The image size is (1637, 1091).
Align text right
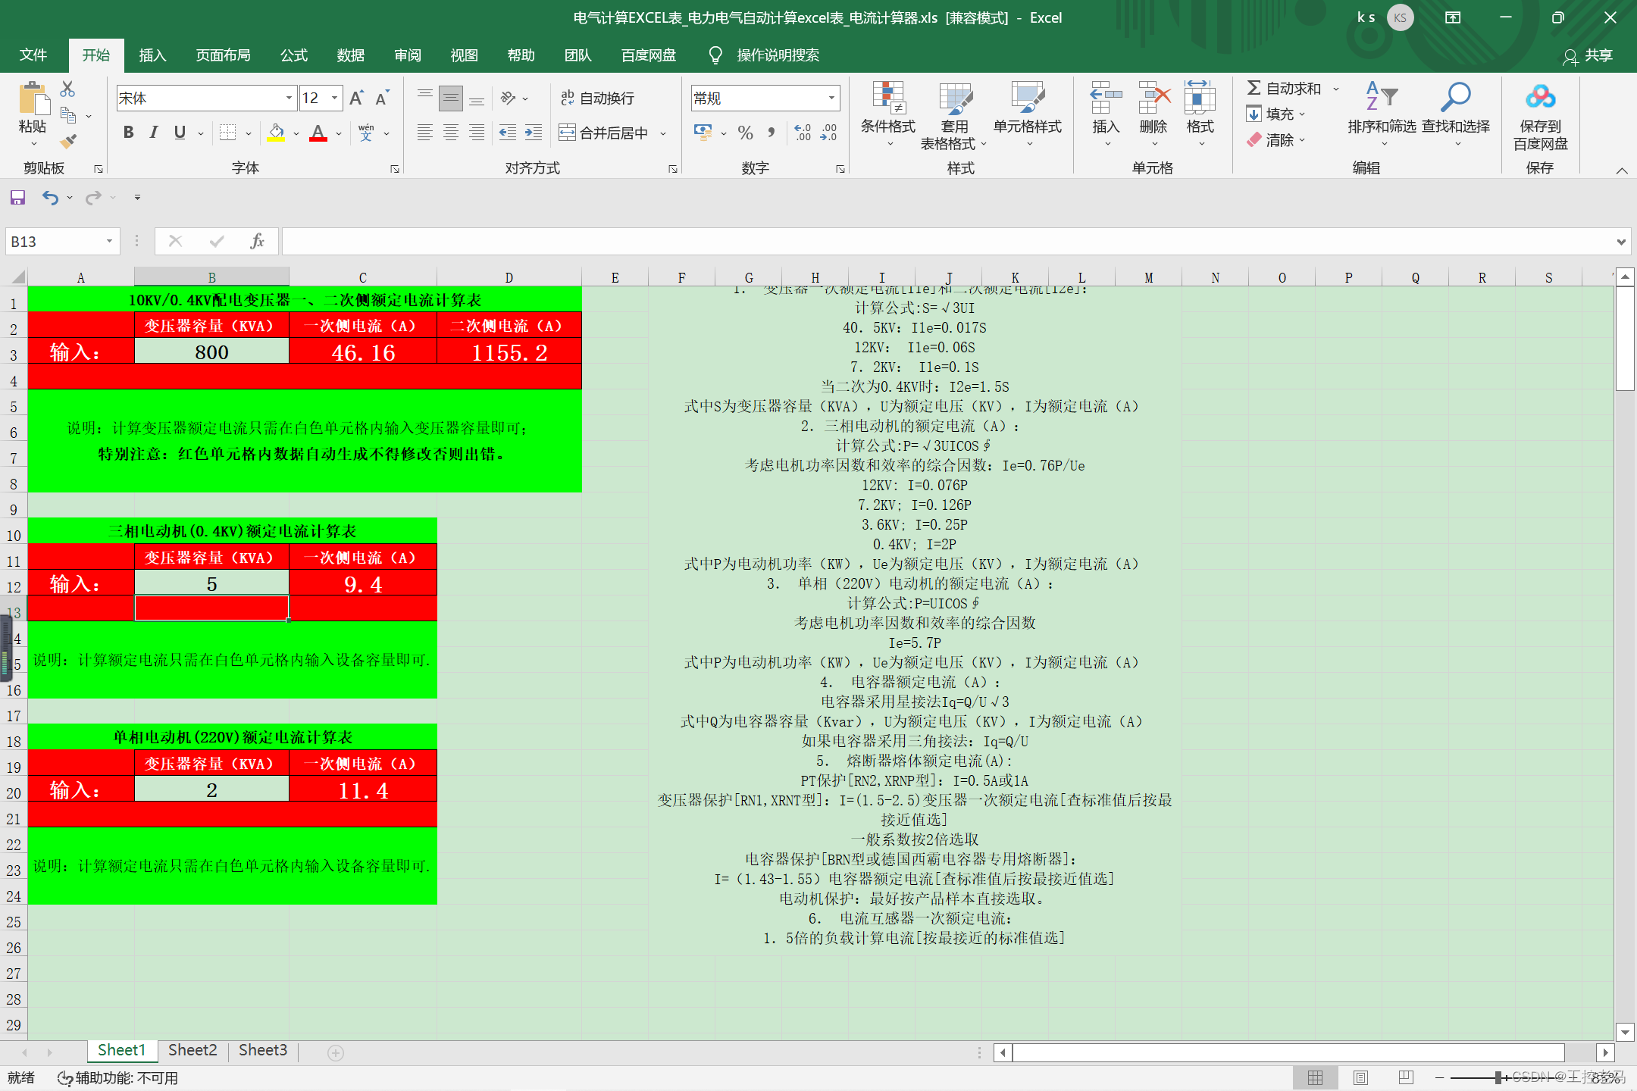pos(477,133)
